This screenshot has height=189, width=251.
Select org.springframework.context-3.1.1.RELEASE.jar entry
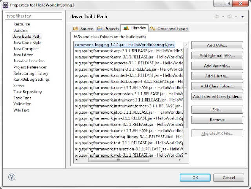(x=129, y=75)
